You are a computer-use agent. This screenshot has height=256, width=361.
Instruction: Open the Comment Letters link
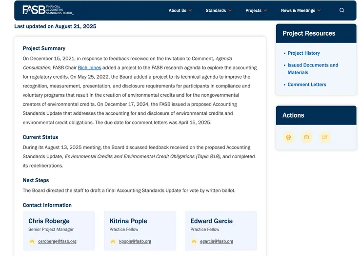click(x=306, y=85)
